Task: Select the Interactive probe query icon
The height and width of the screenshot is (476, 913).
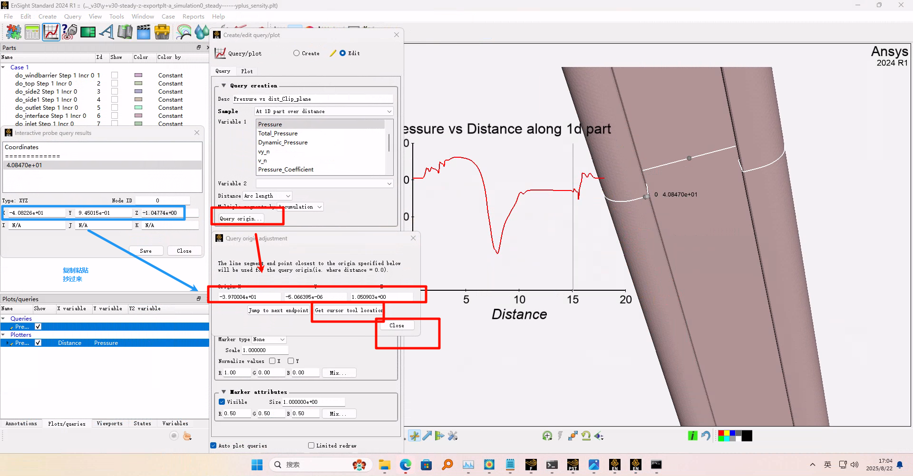Action: click(x=69, y=32)
